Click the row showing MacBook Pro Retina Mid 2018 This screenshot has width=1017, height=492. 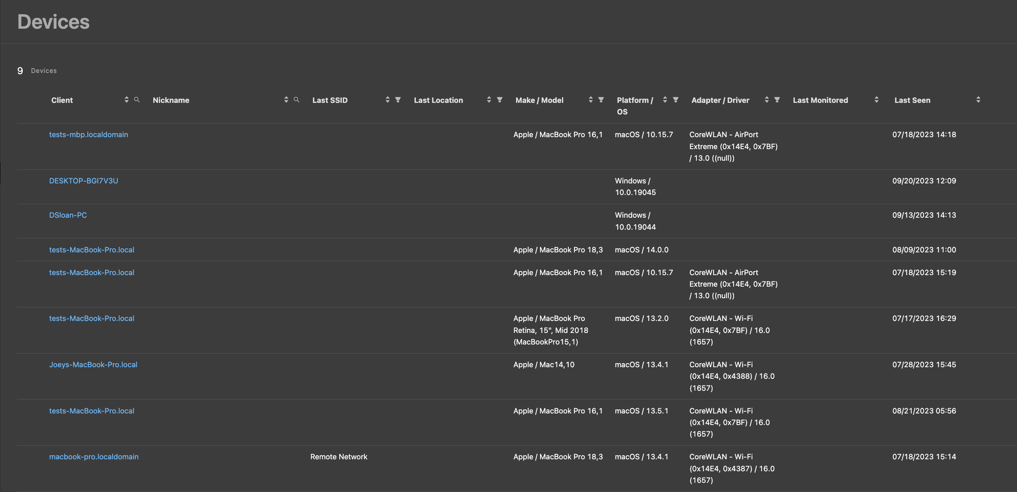(x=91, y=318)
